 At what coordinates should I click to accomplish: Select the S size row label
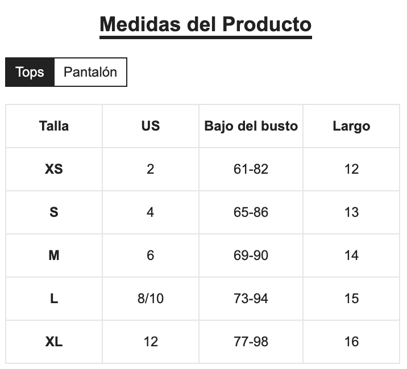[54, 212]
